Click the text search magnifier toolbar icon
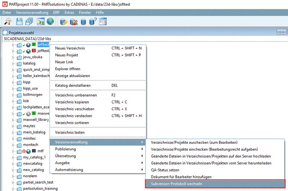The height and width of the screenshot is (191, 288). 8,21
